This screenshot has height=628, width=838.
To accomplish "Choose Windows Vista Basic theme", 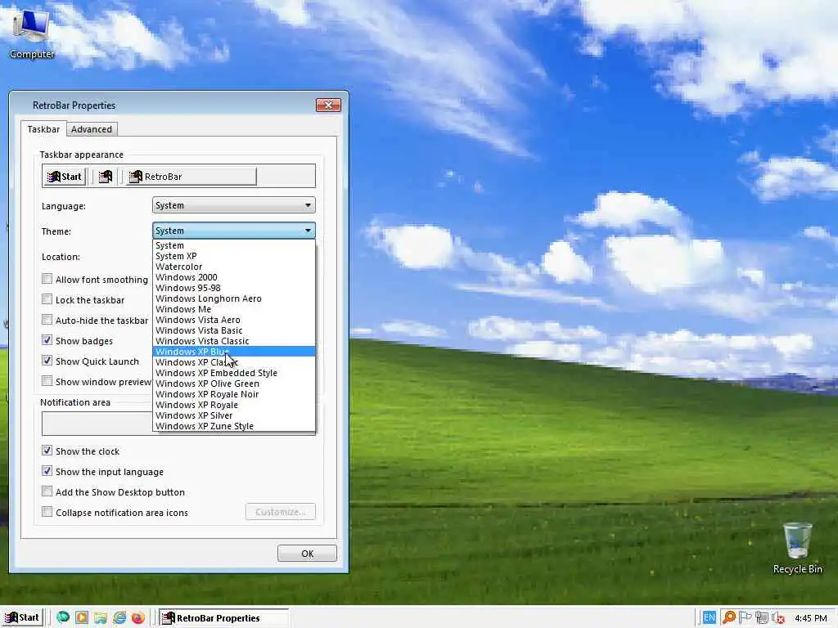I will pyautogui.click(x=234, y=330).
